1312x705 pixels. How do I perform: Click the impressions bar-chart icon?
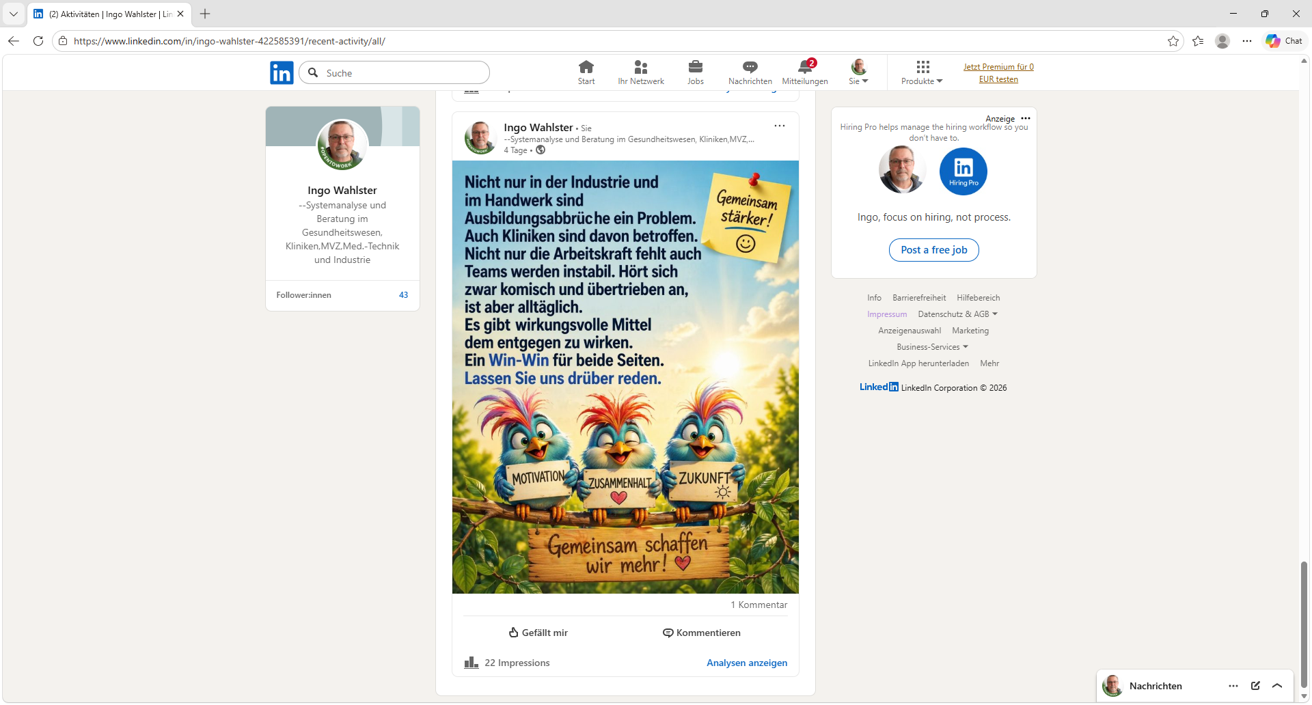coord(471,663)
